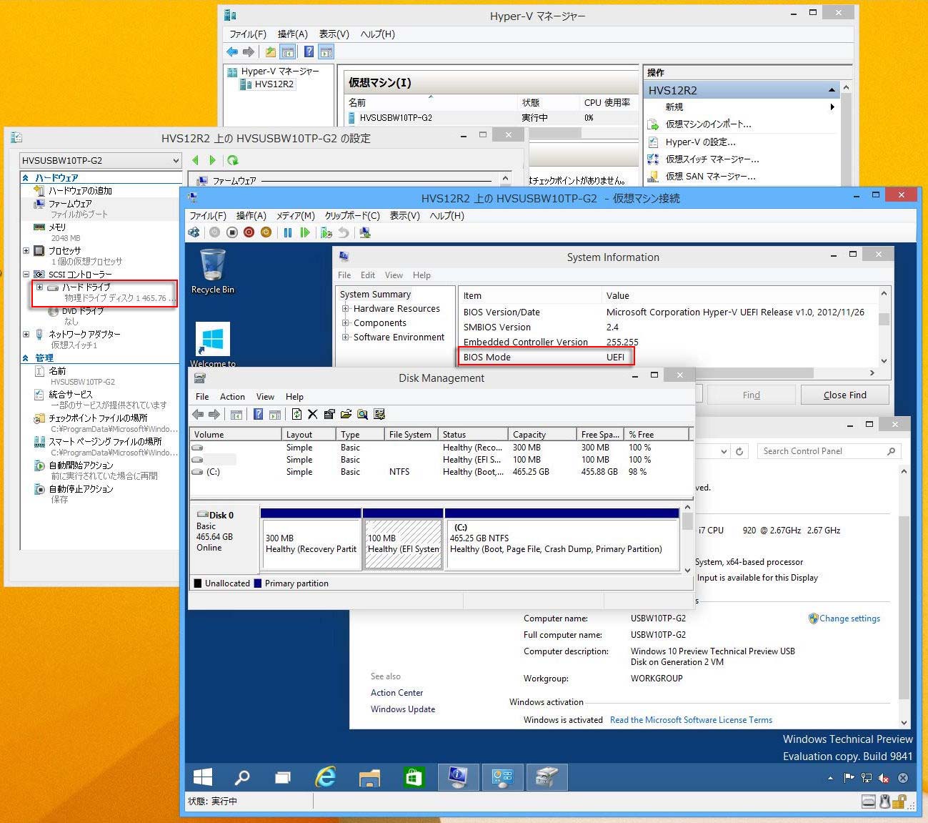
Task: Open Task View on VM taskbar
Action: click(x=283, y=777)
